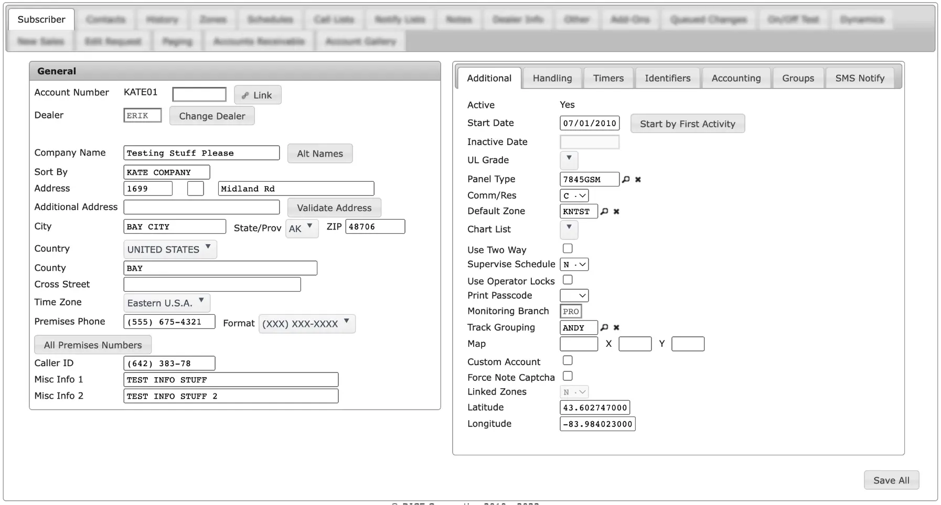Open Track Grouping lookup magnifier icon

click(x=604, y=327)
